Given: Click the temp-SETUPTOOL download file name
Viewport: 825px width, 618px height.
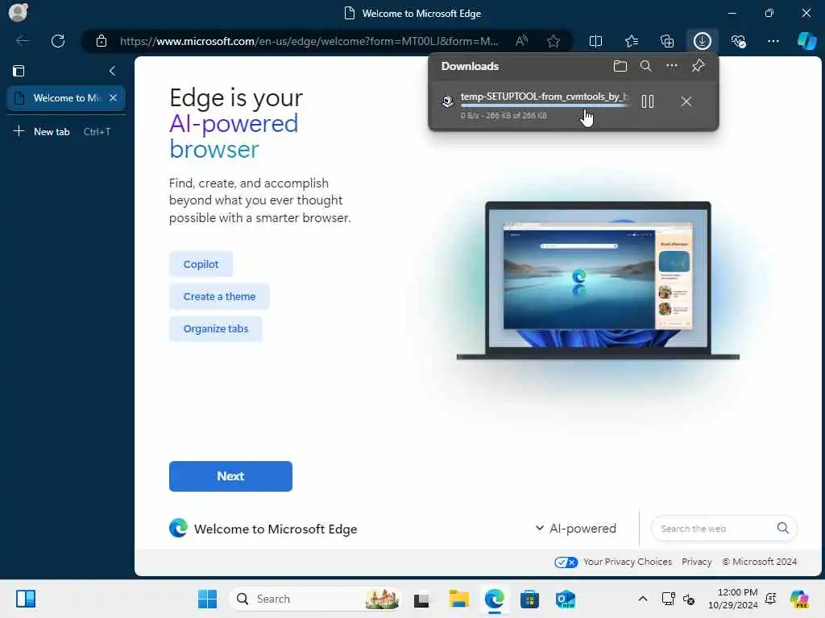Looking at the screenshot, I should point(545,97).
